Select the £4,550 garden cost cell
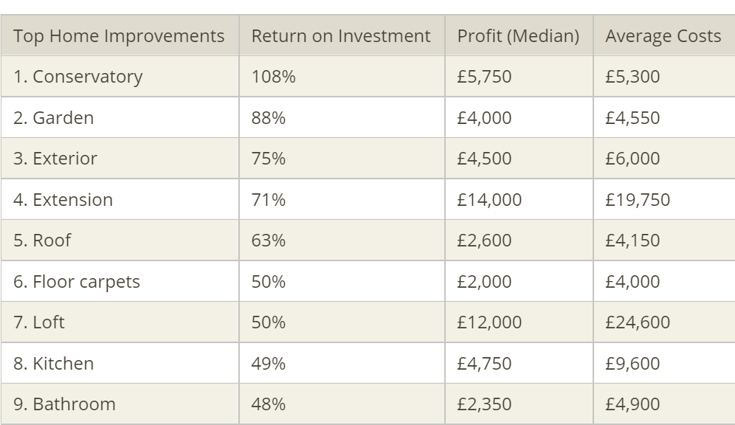735x425 pixels. (x=632, y=117)
